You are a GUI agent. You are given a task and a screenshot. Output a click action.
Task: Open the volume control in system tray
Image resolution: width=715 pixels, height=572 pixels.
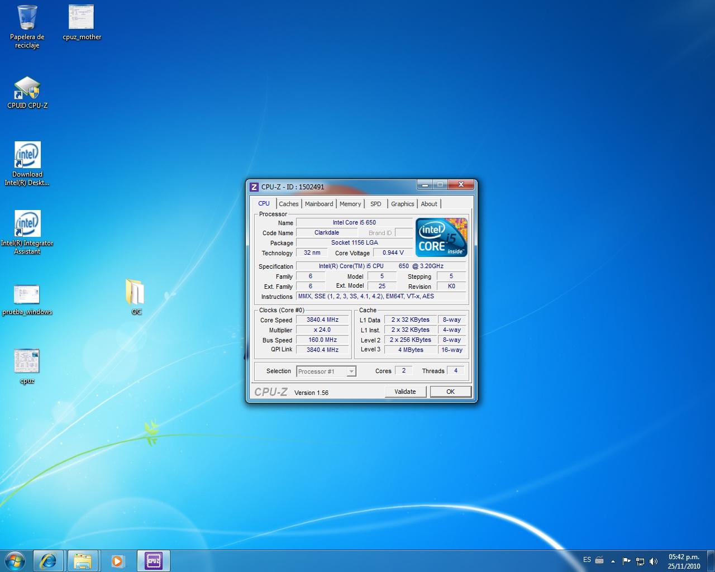[x=654, y=561]
